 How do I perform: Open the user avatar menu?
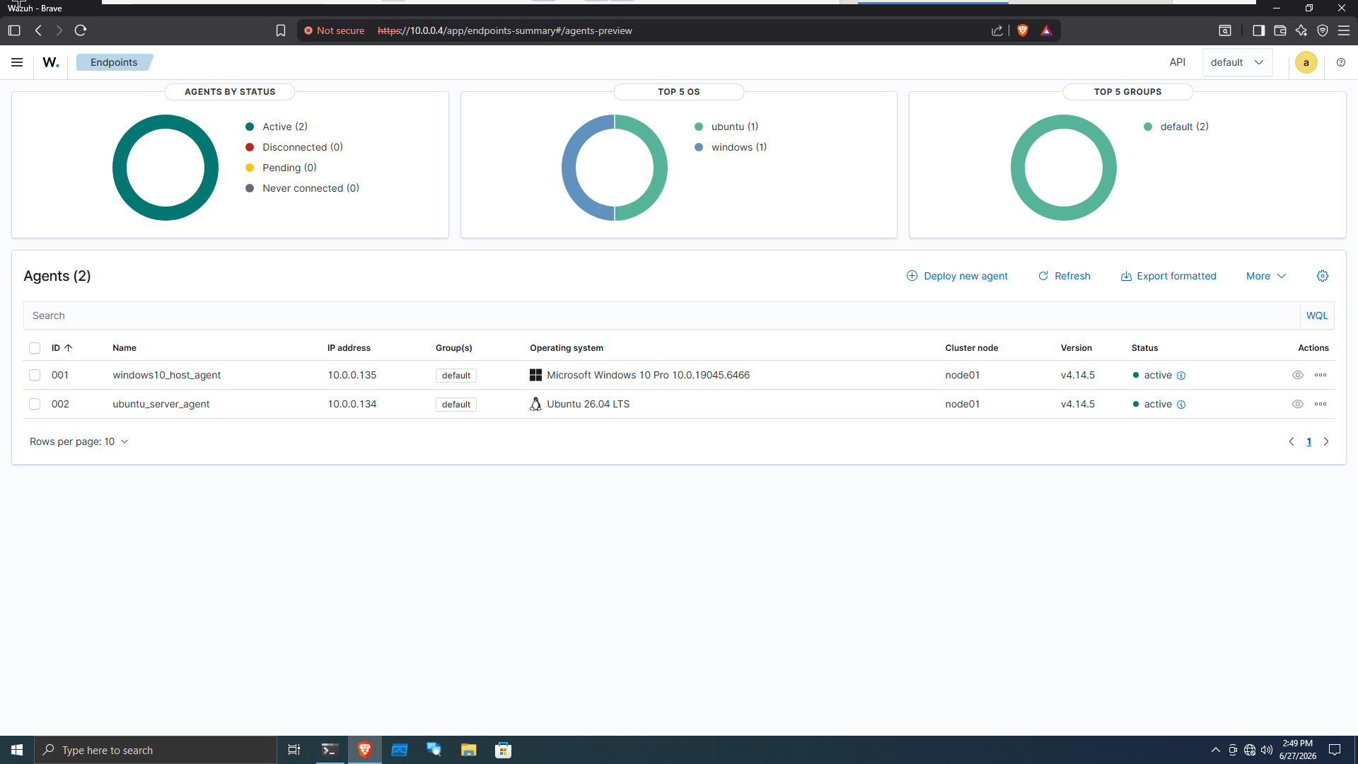[1306, 62]
